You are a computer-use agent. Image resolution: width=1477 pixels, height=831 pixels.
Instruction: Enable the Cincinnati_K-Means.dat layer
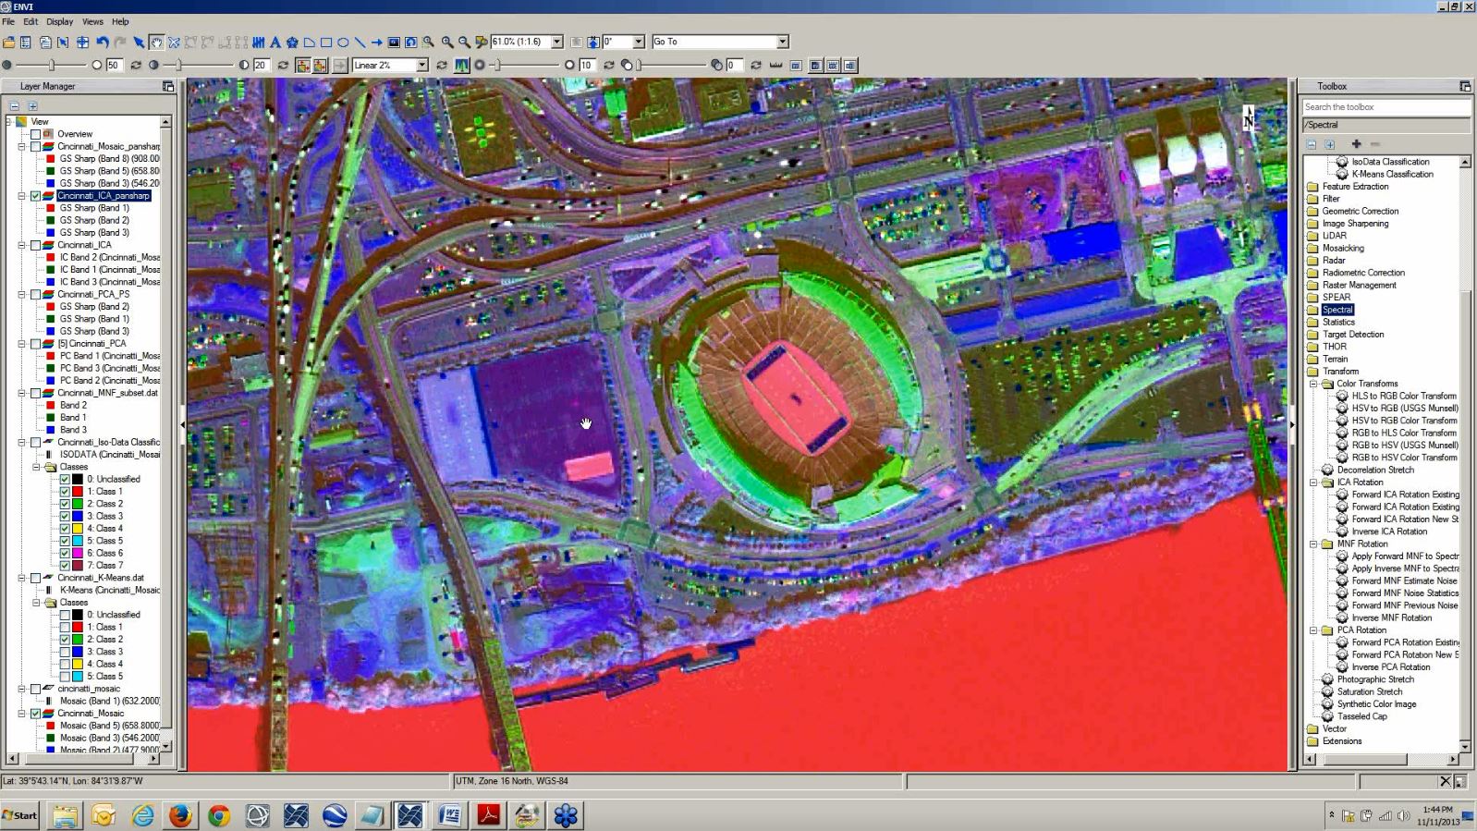pos(35,578)
